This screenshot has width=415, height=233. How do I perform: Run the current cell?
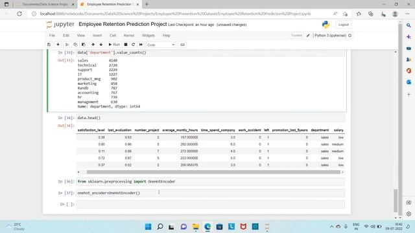click(x=114, y=45)
